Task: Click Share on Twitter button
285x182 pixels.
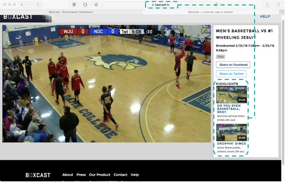Action: 231,74
